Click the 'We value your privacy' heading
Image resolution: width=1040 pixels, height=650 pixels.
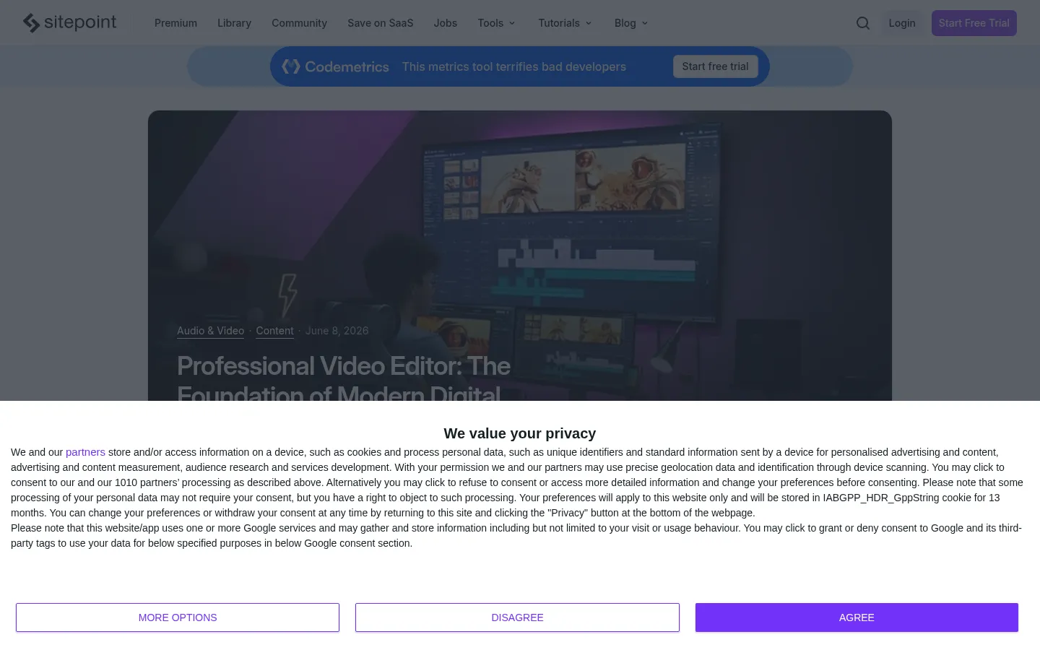(520, 433)
